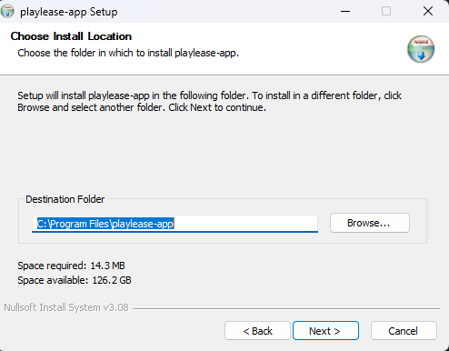Click the 'Choose the folder in which to install' subtitle
The image size is (449, 351).
pos(128,53)
